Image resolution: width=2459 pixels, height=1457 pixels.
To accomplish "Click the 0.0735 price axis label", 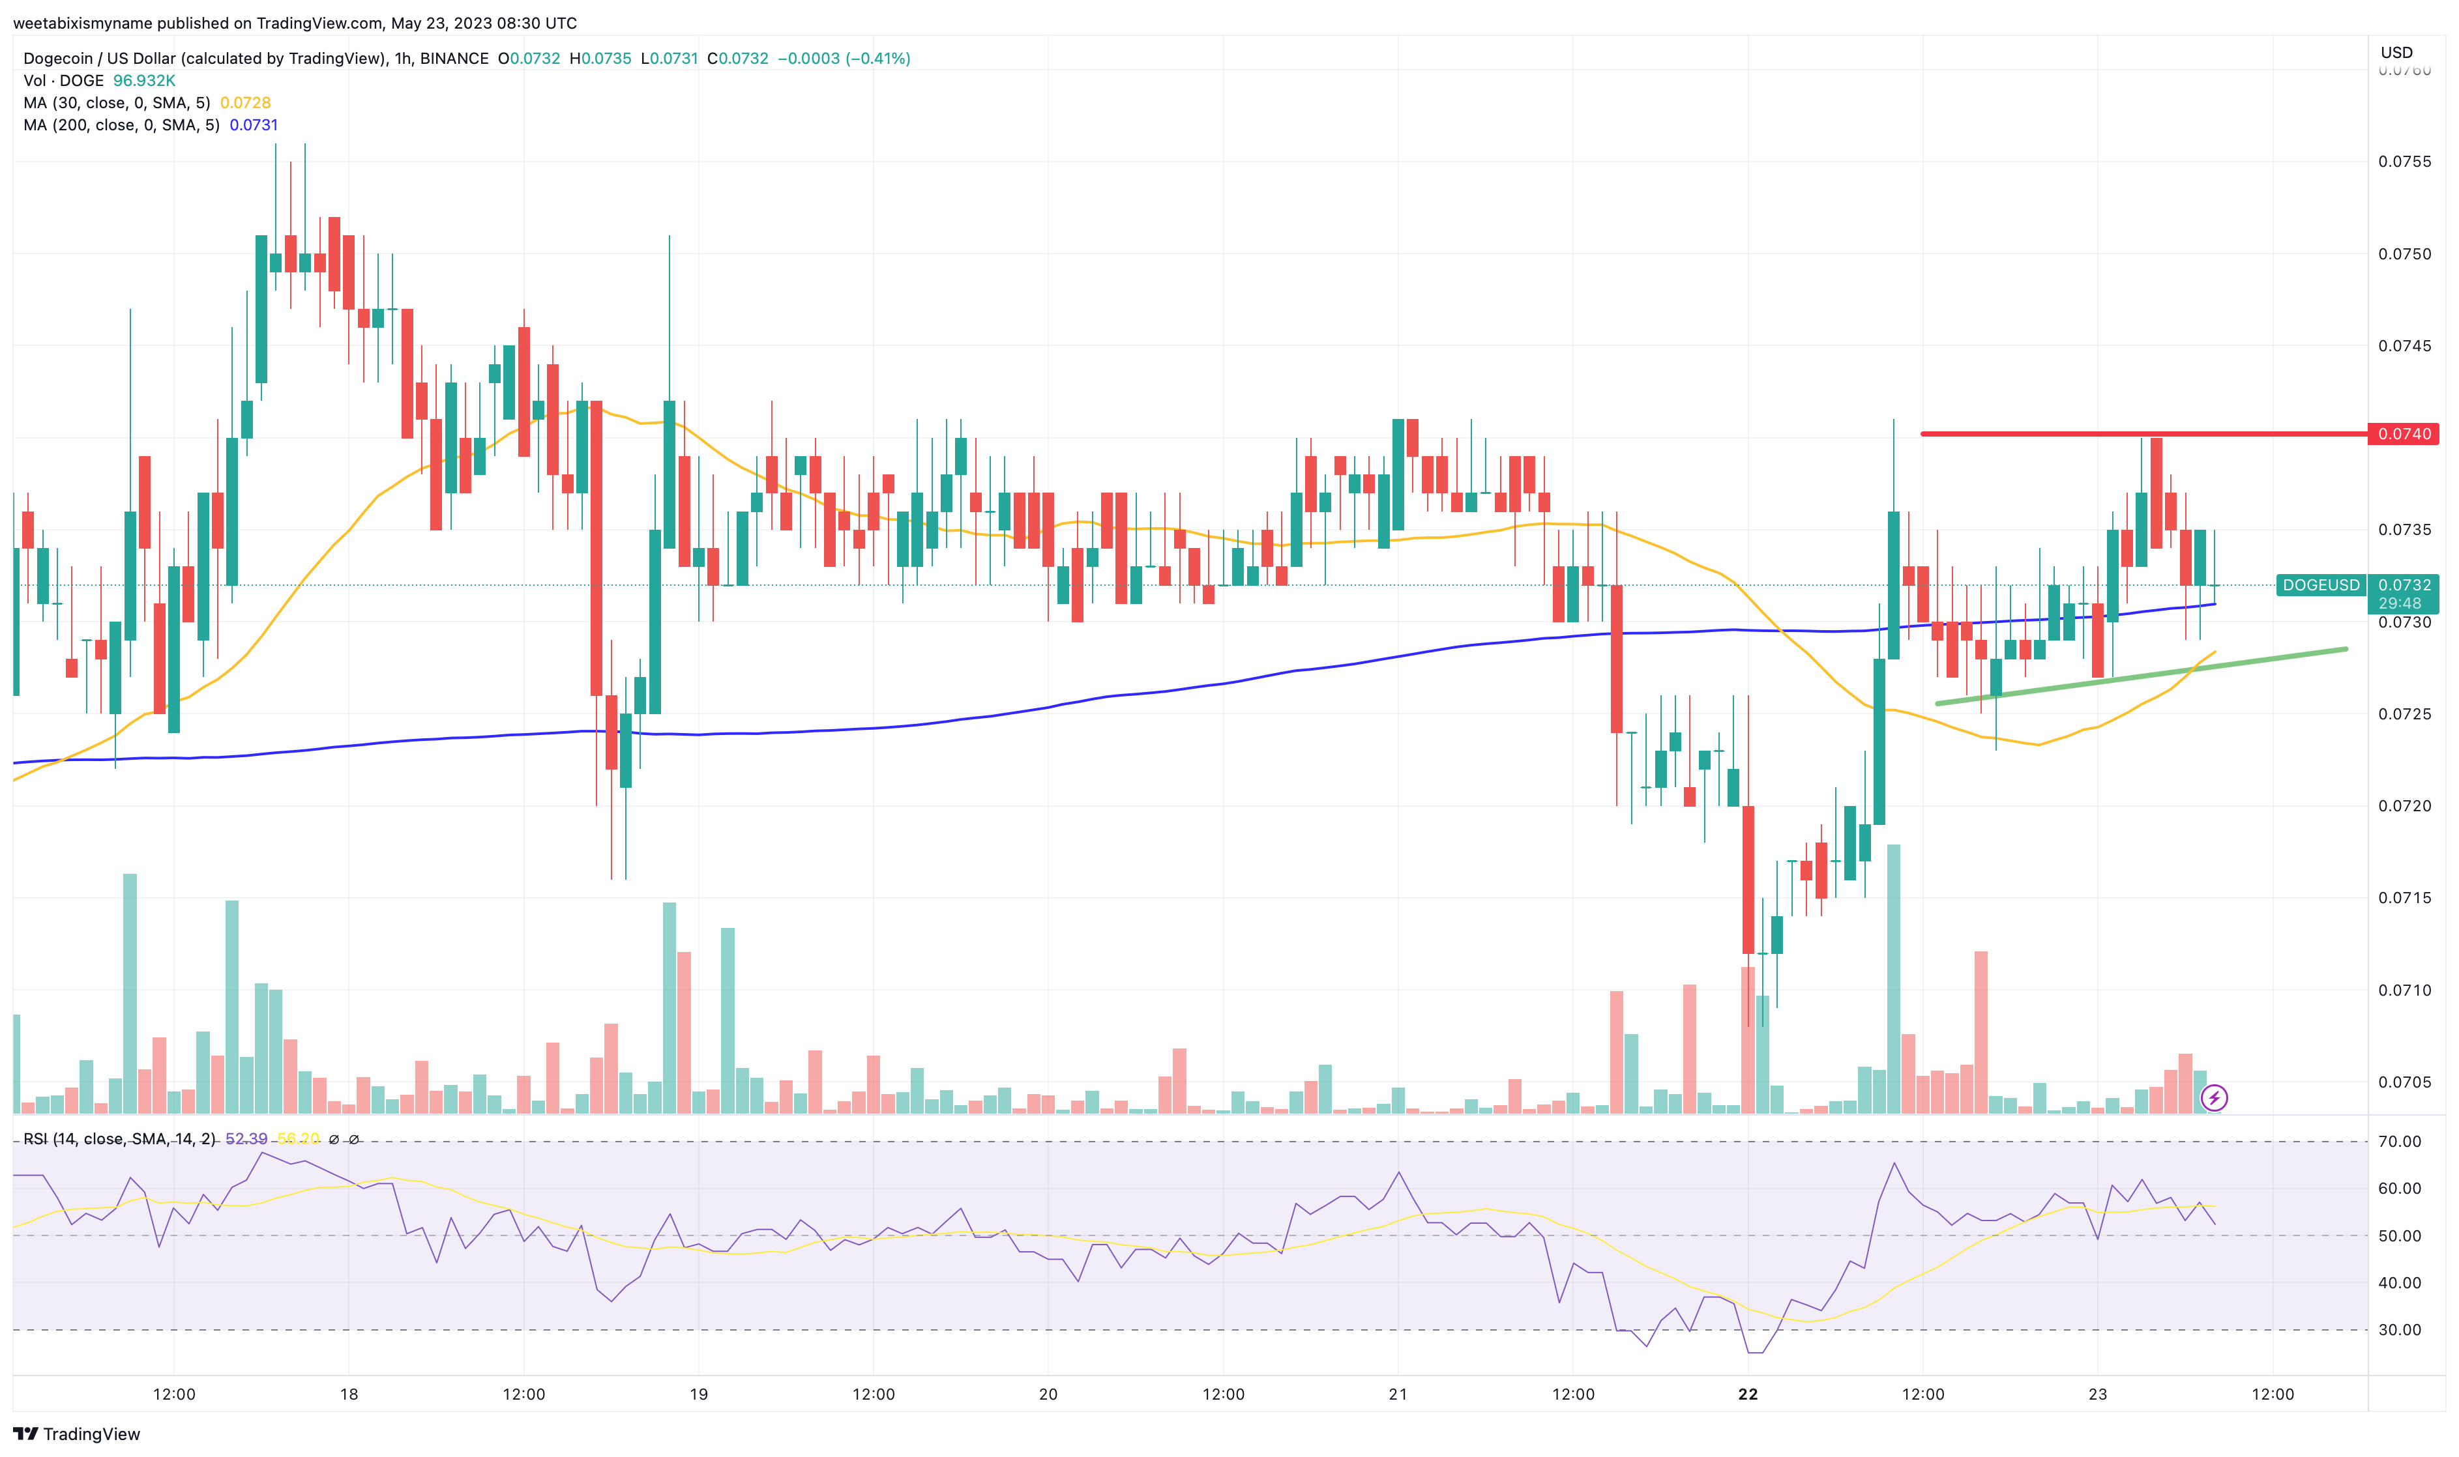I will 2405,530.
